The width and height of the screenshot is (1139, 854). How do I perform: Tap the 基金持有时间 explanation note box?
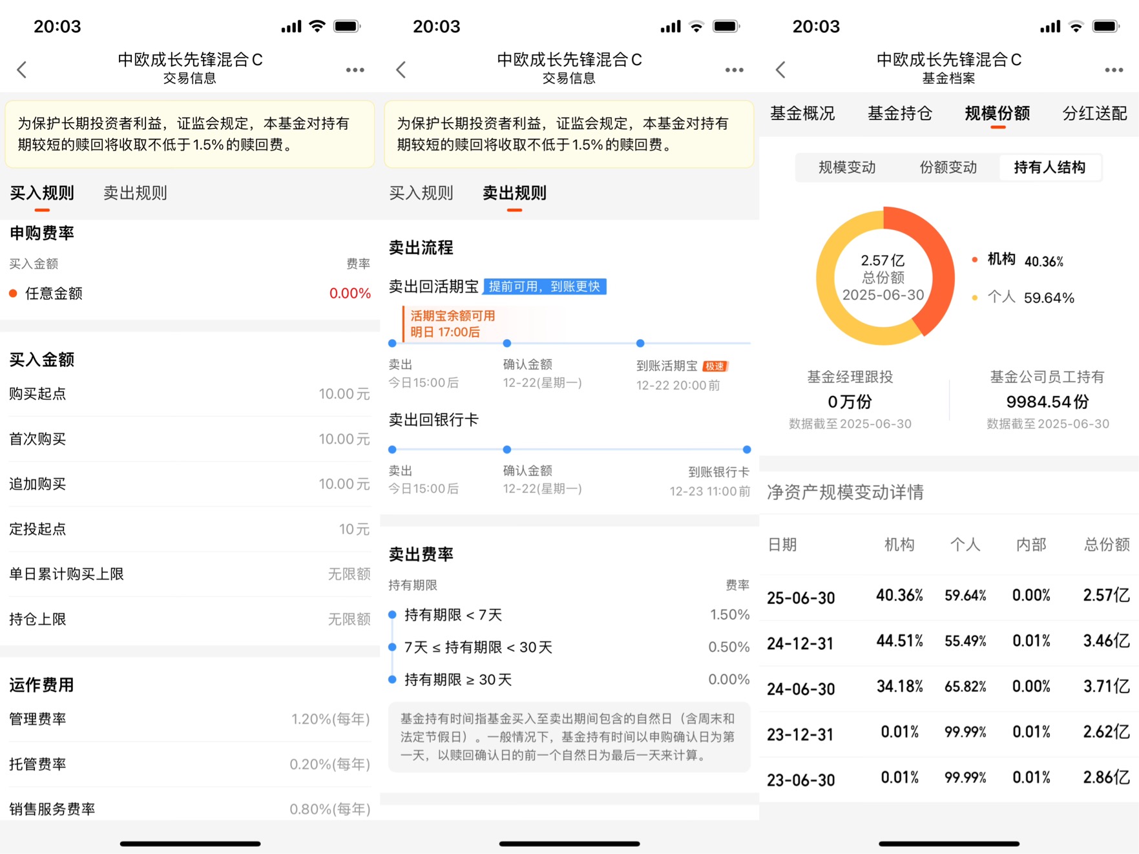click(x=569, y=737)
